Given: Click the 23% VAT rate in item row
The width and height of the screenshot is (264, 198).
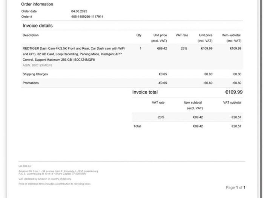Looking at the screenshot, I should (x=184, y=49).
